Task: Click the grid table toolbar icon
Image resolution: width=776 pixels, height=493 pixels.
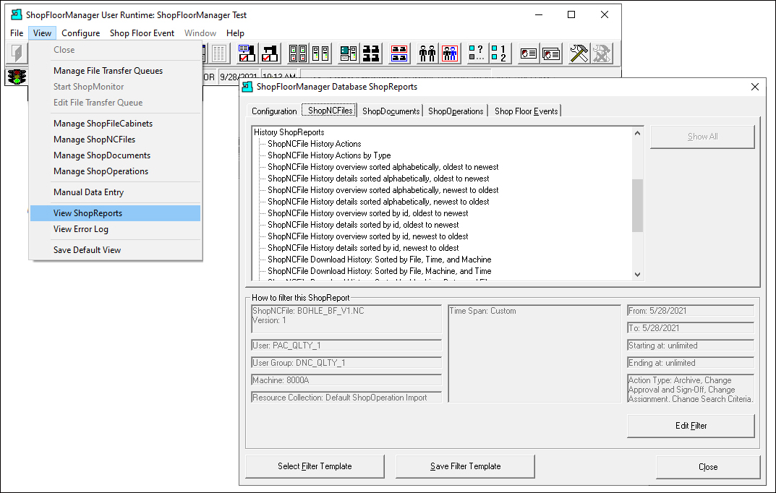Action: (x=218, y=53)
